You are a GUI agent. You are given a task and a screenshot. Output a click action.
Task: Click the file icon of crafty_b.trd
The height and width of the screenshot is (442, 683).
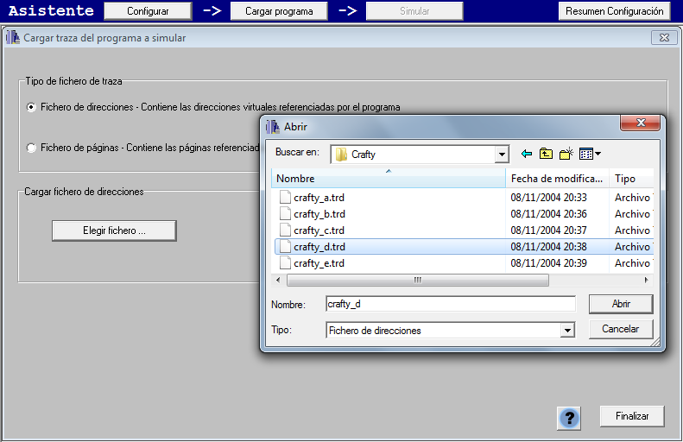[285, 213]
